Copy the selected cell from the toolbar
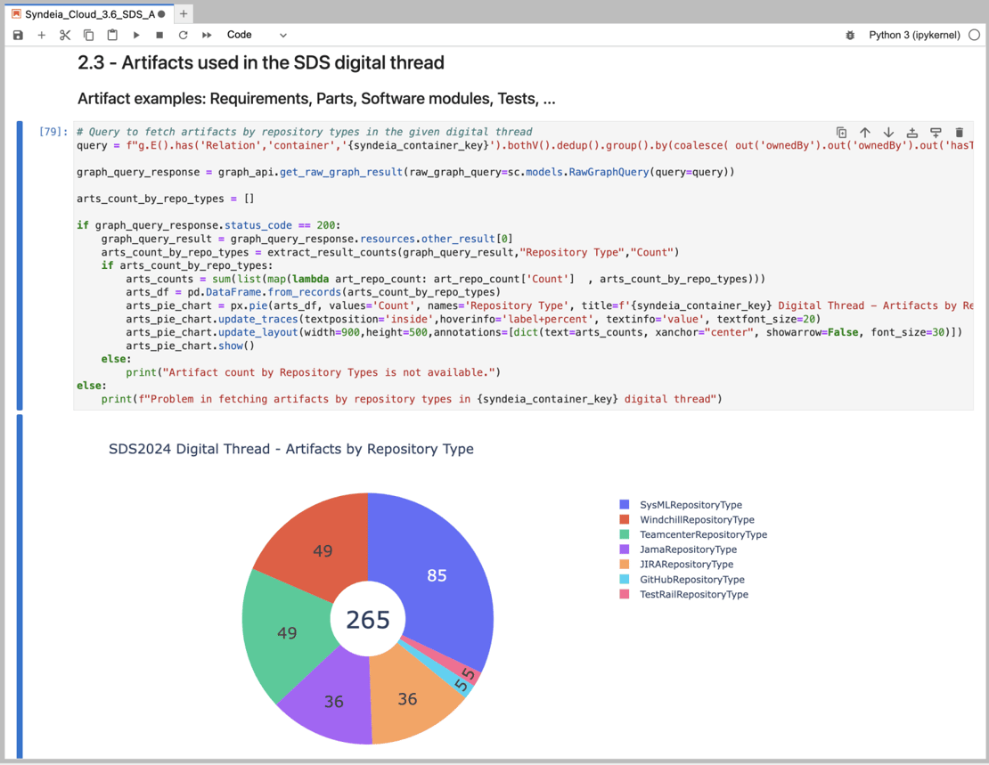Screen dimensions: 989x765 click(89, 36)
